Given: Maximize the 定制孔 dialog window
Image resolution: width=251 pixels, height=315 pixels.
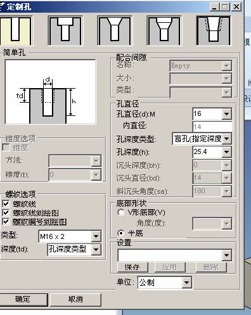Looking at the screenshot, I should coord(225,7).
